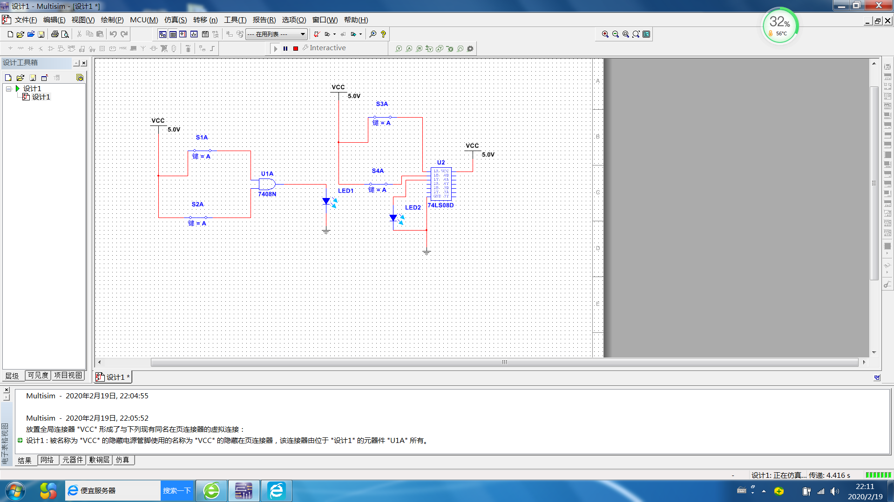894x502 pixels.
Task: Open the Grapher view icon
Action: coord(194,34)
